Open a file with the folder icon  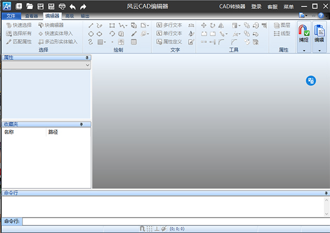point(30,6)
